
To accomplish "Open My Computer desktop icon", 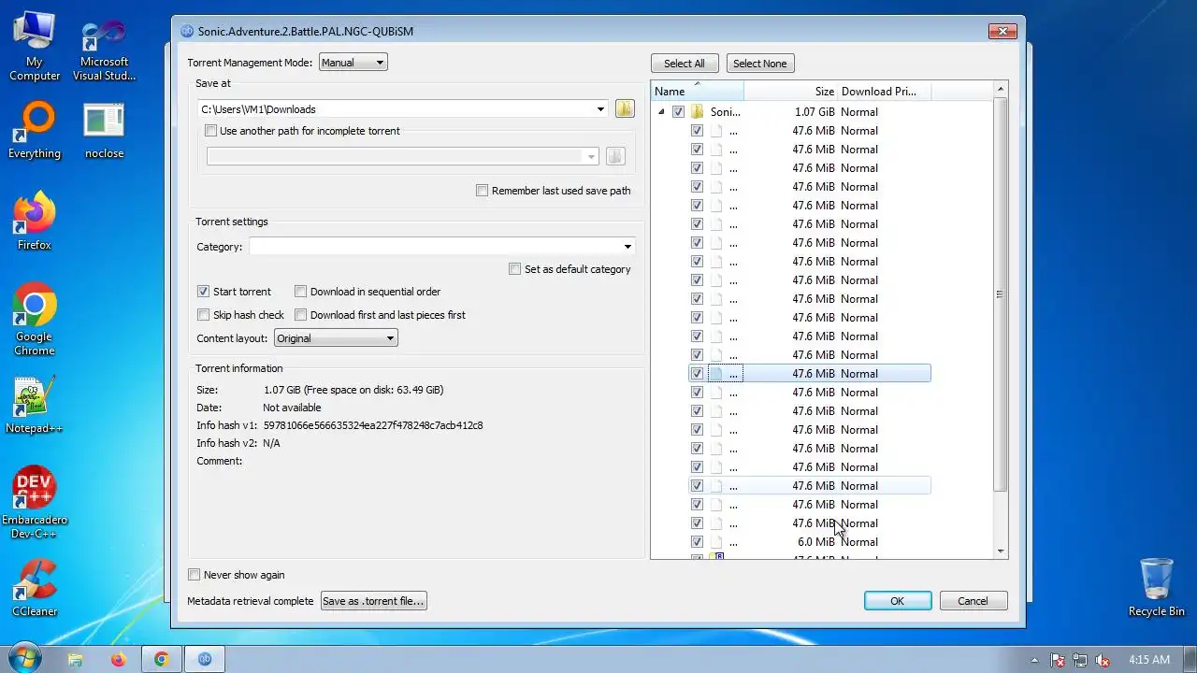I will tap(35, 47).
